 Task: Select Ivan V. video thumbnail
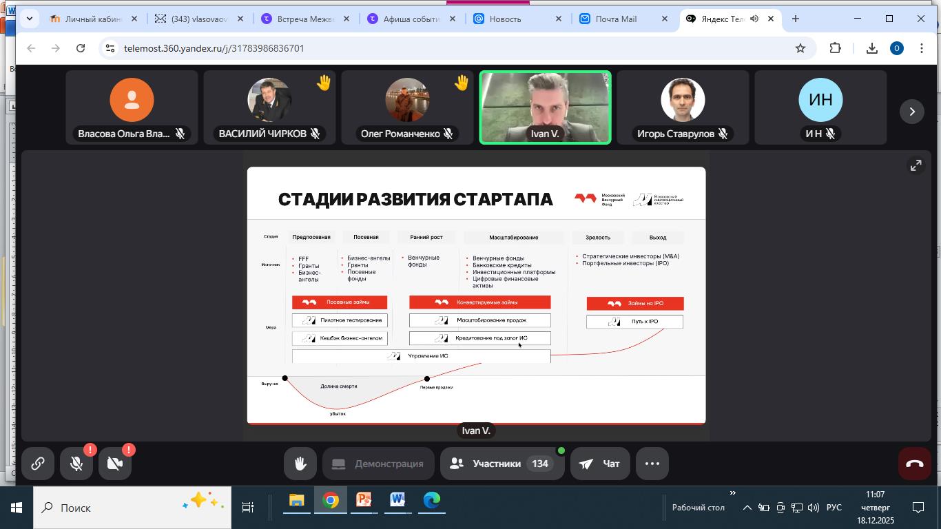point(545,107)
